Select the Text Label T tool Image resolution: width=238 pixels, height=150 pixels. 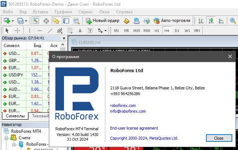pyautogui.click(x=90, y=31)
